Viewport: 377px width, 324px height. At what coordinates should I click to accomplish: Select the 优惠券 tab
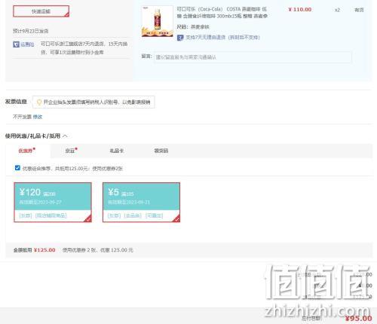click(x=26, y=151)
